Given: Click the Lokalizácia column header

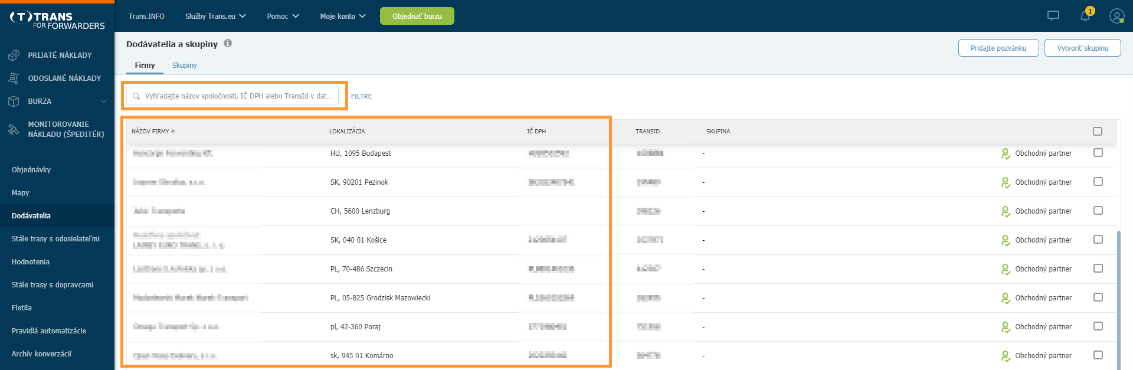Looking at the screenshot, I should coord(347,131).
